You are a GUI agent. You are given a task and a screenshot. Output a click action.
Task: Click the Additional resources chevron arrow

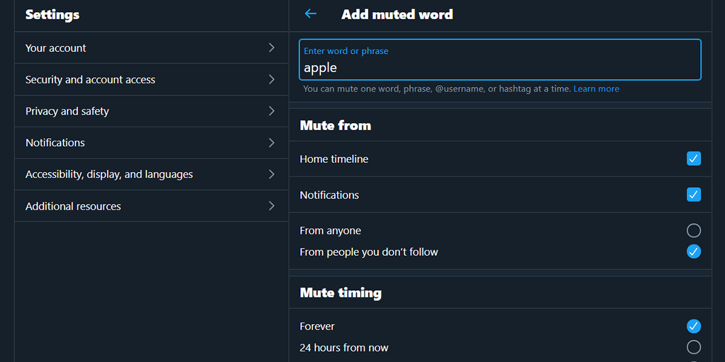[271, 206]
